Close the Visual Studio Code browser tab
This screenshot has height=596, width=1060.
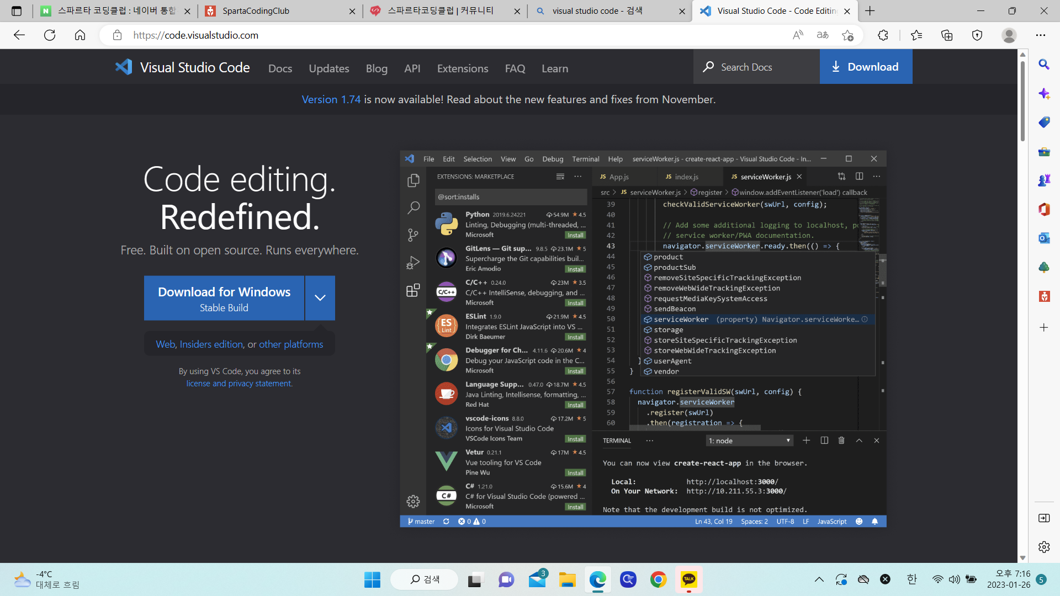pos(847,11)
